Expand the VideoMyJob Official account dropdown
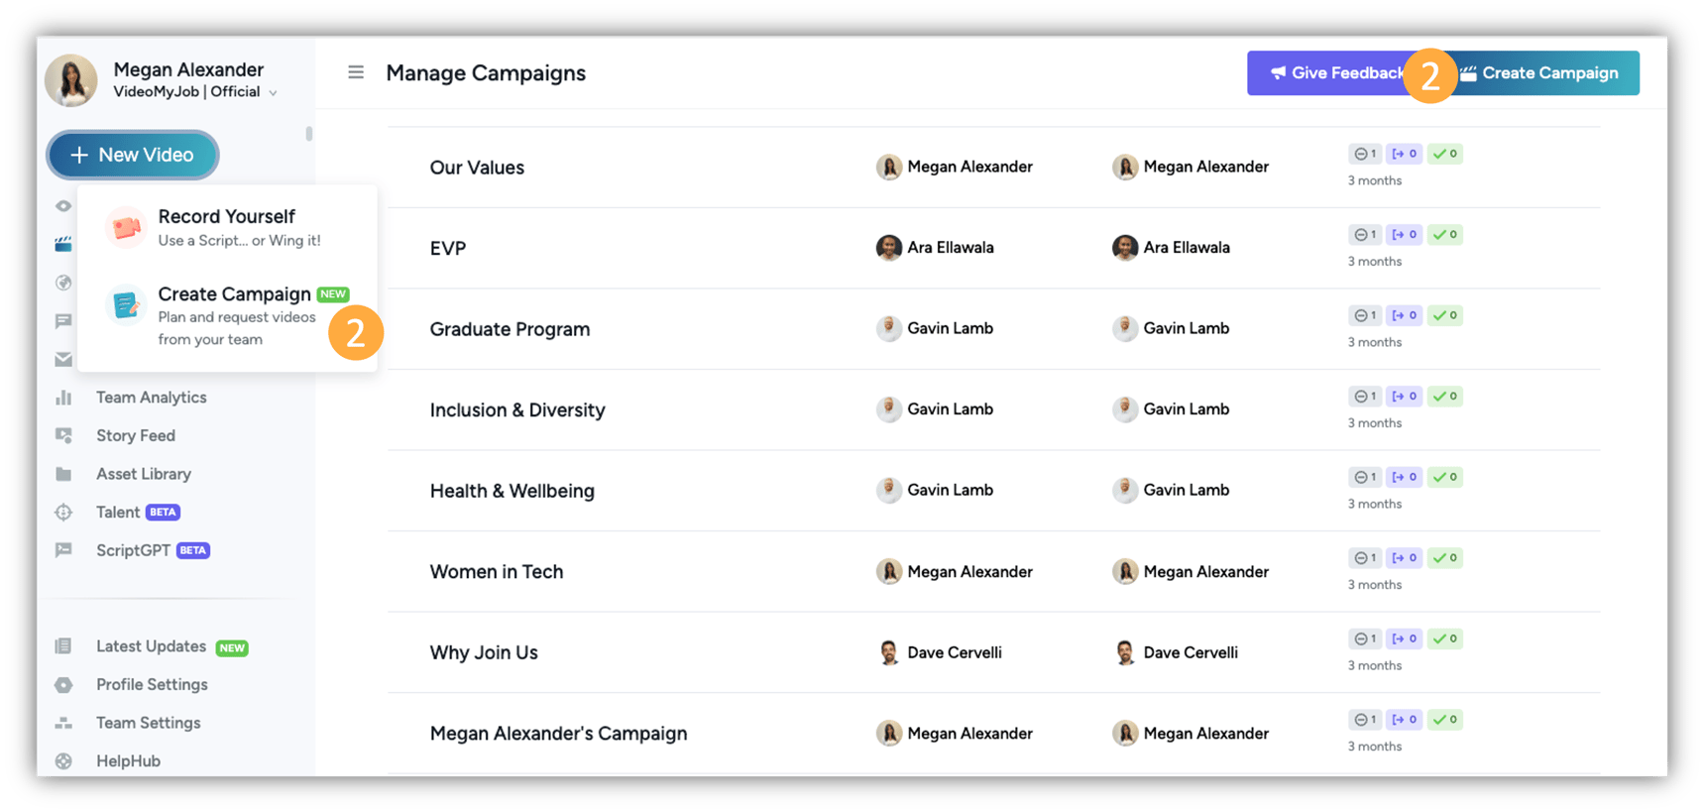Image resolution: width=1705 pixels, height=812 pixels. [x=275, y=91]
